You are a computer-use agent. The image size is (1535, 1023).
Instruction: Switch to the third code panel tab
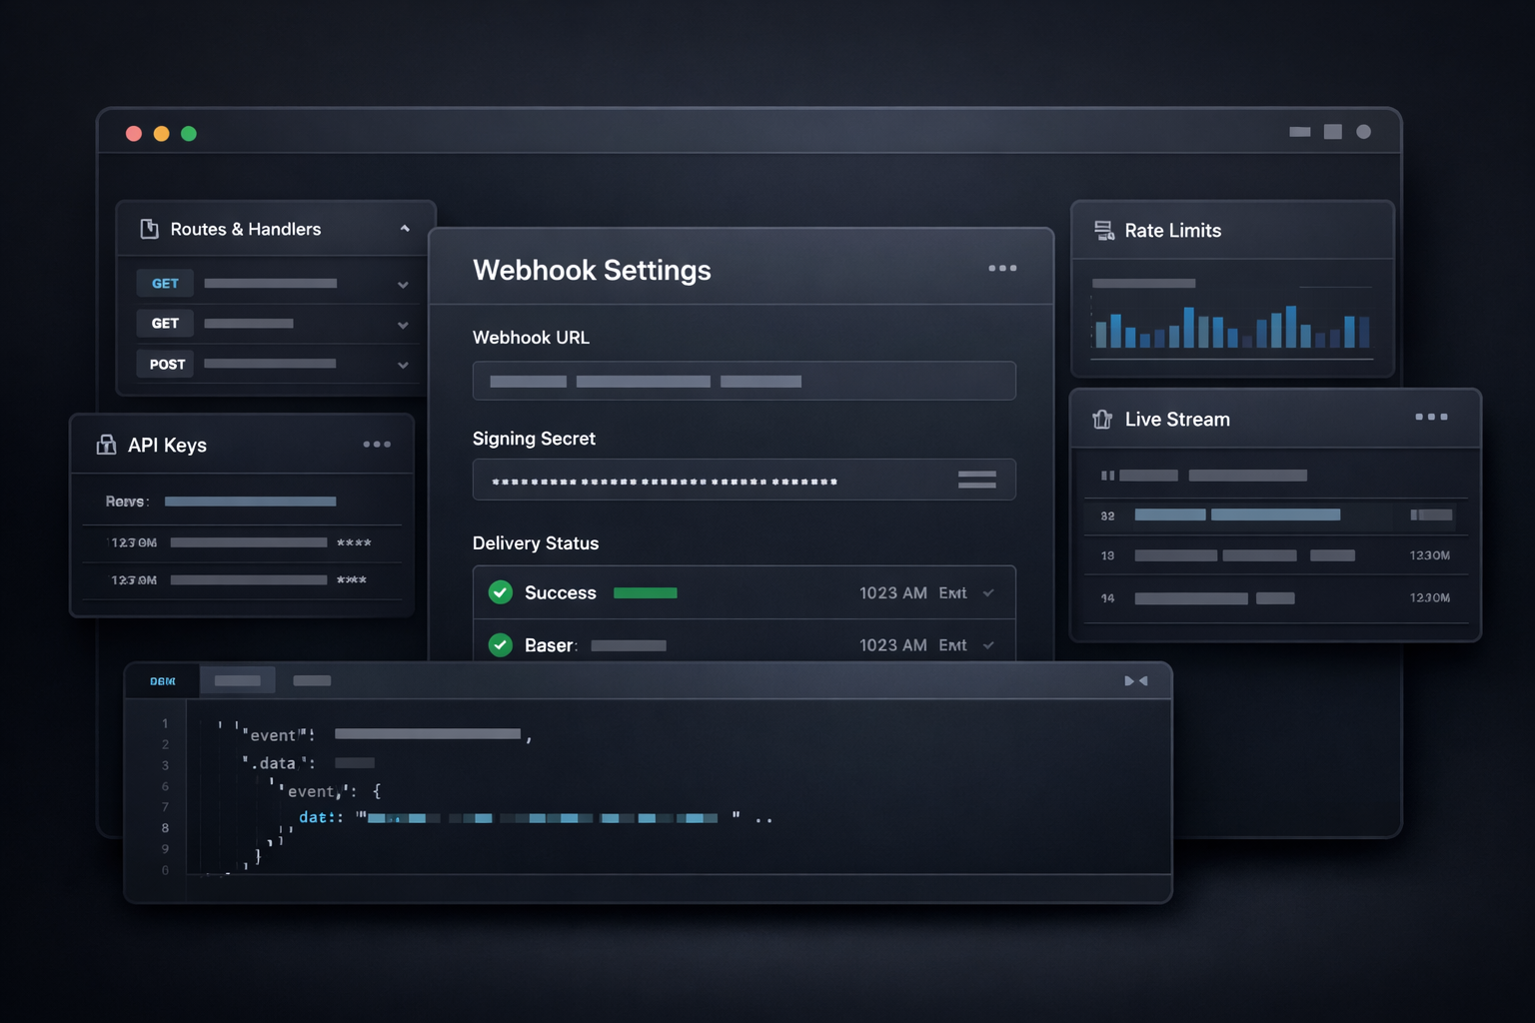(x=312, y=680)
